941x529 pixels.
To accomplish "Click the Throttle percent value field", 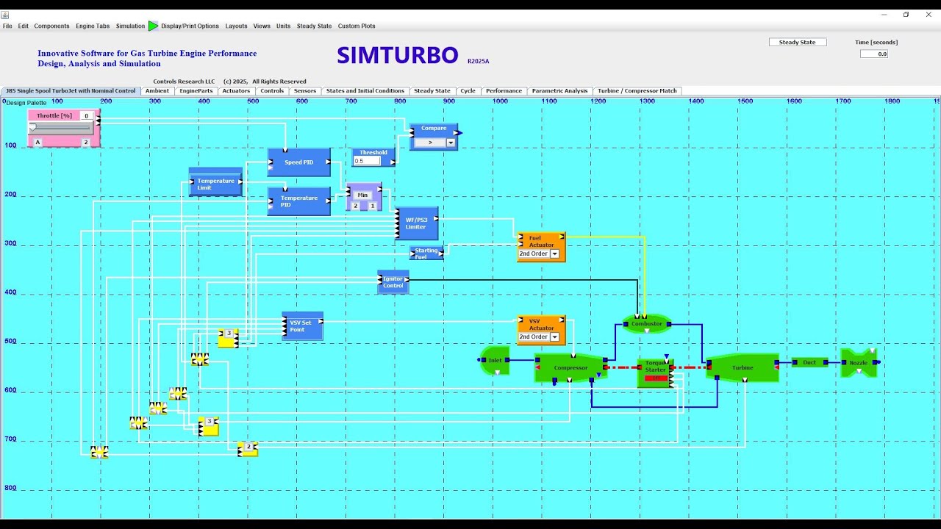I will (87, 116).
